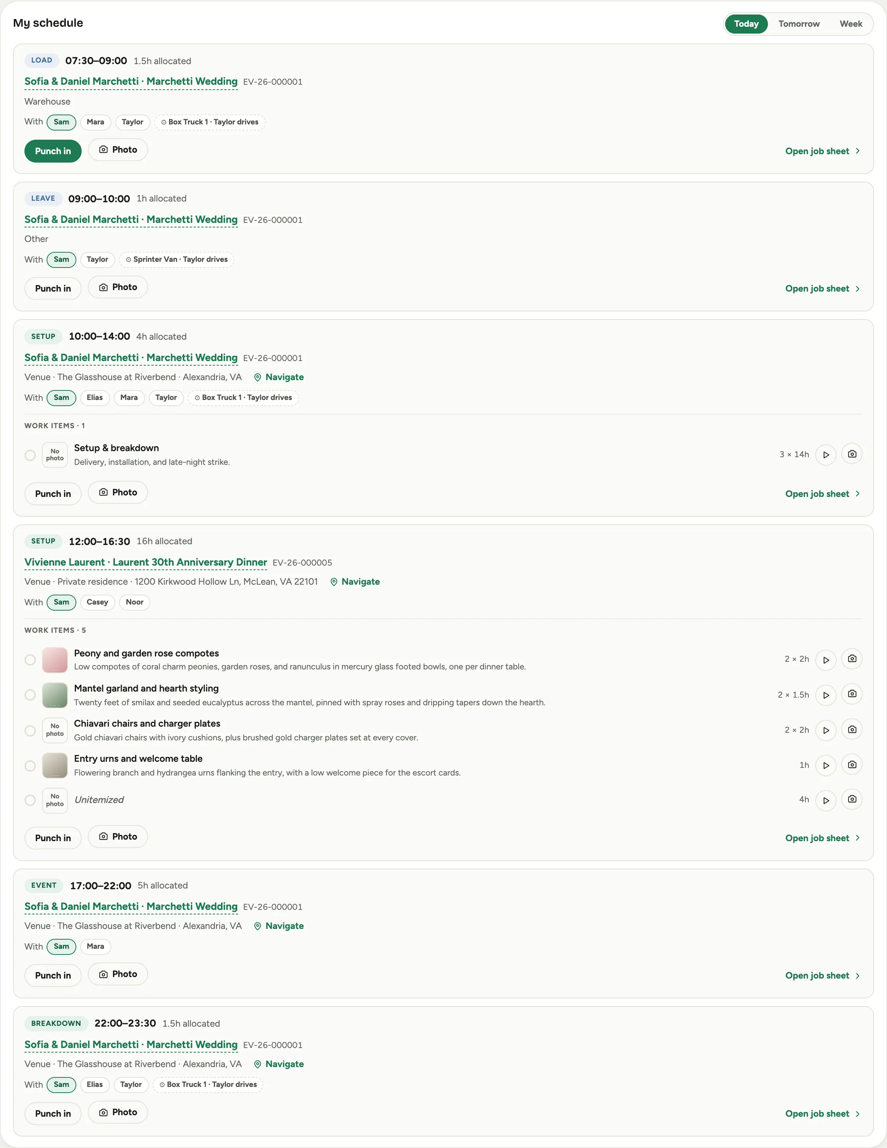
Task: Open job sheet for 07:30 Load shift
Action: point(822,151)
